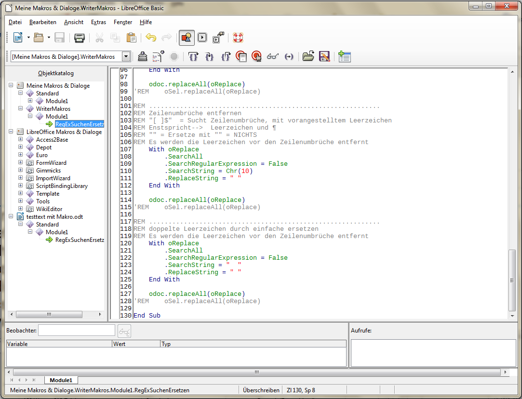
Task: Select the FormWizard library item
Action: [51, 162]
